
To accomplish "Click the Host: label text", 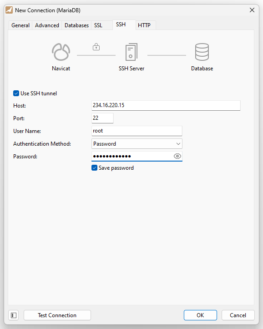I will coord(20,106).
